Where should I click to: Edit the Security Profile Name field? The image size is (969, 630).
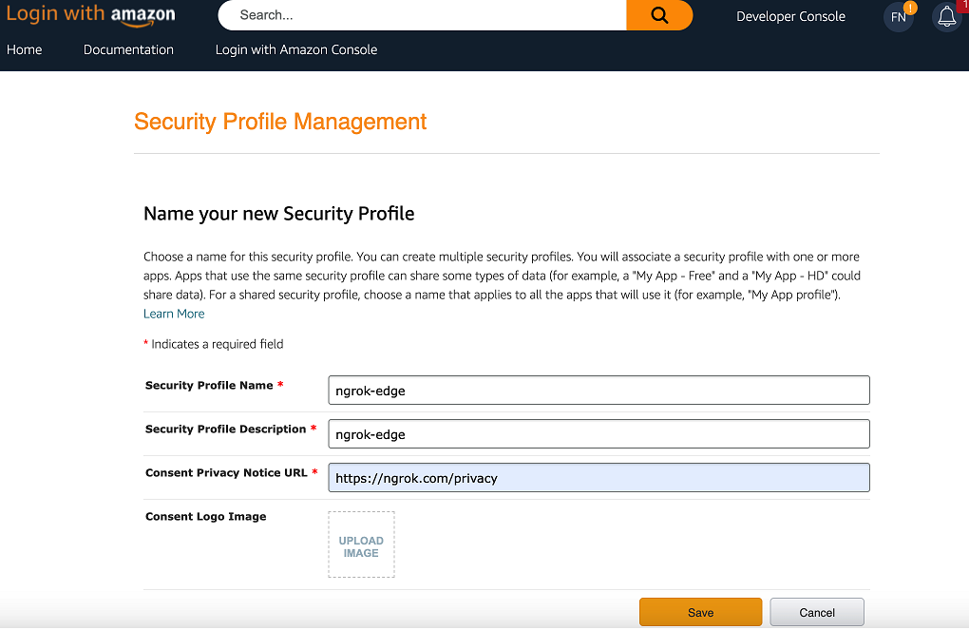(598, 391)
